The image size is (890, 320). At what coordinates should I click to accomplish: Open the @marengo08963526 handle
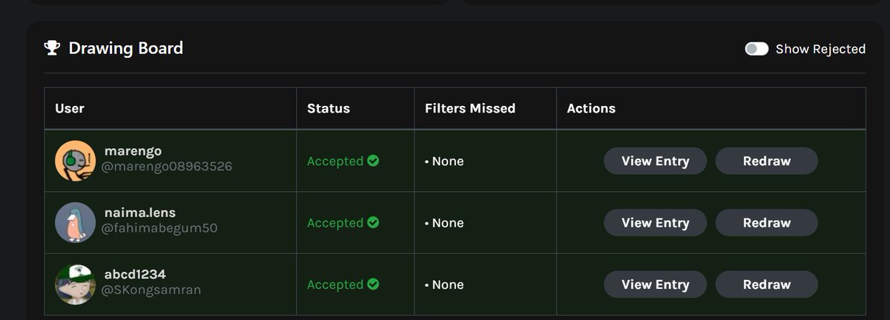pos(167,167)
